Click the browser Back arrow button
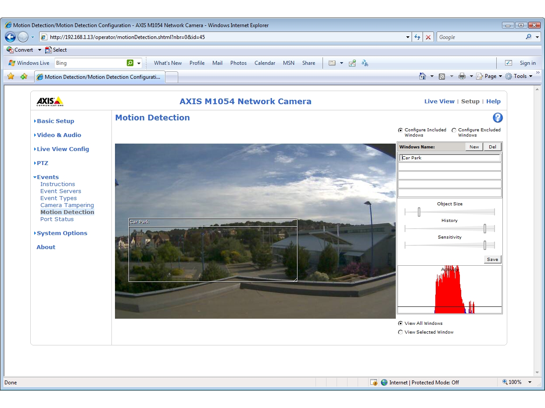 tap(10, 37)
